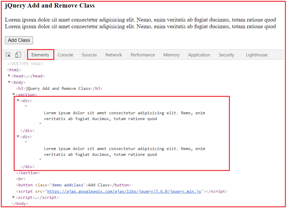Select the Security tab
The width and height of the screenshot is (287, 209).
[x=226, y=55]
